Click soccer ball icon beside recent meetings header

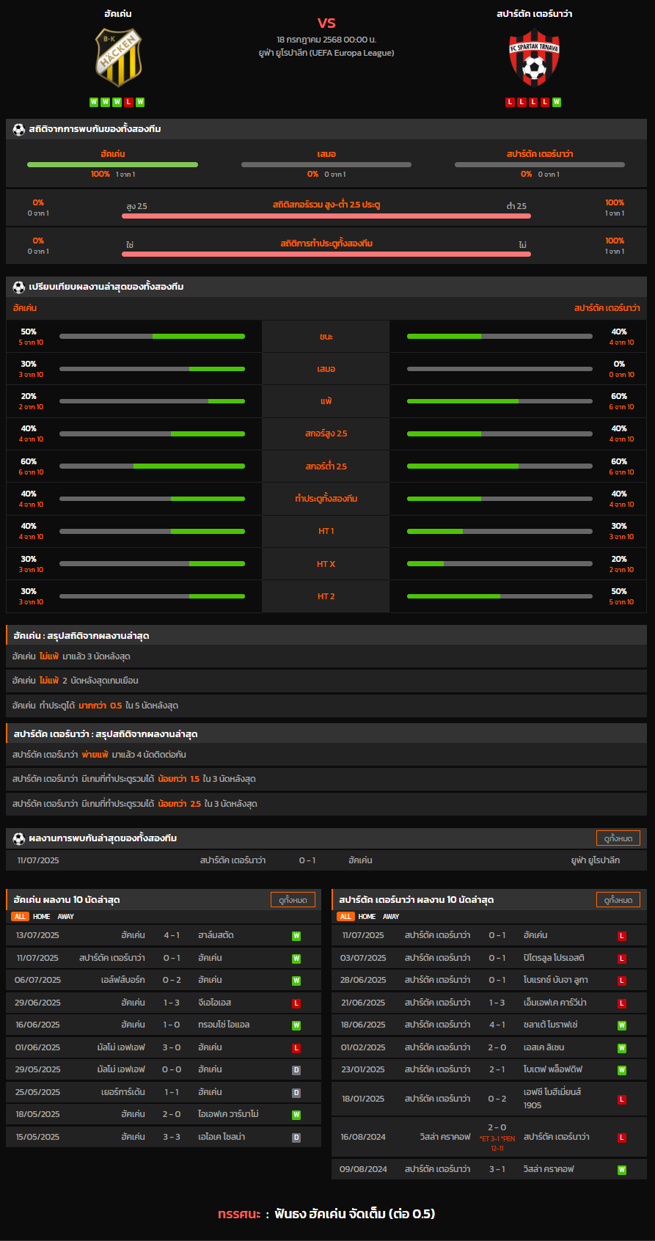point(19,838)
